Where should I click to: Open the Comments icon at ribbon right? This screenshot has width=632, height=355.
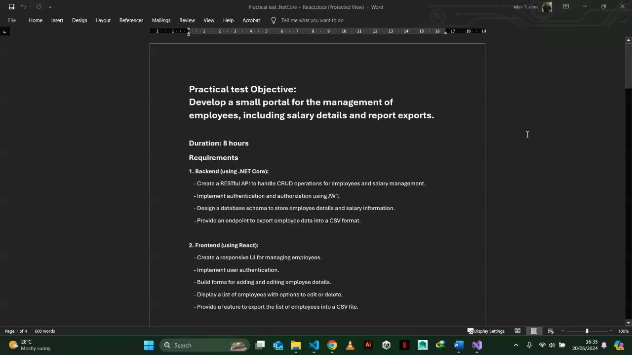point(622,20)
